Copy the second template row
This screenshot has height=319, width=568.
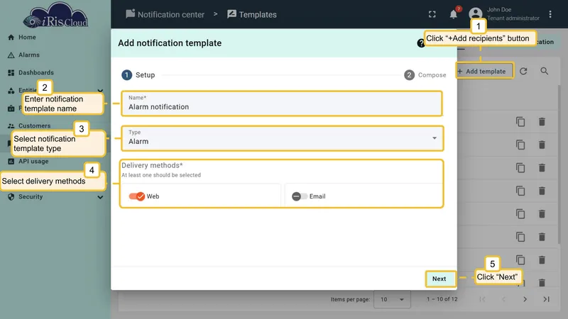[520, 145]
